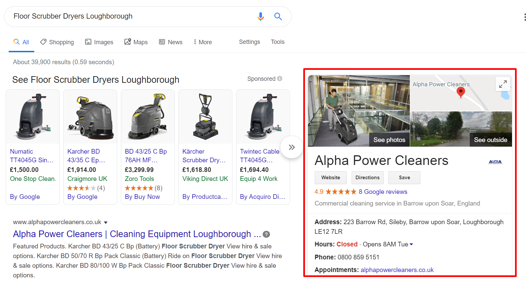This screenshot has width=526, height=281.
Task: Expand the opening hours dropdown arrow
Action: pos(411,244)
